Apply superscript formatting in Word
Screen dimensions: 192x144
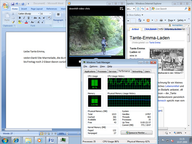[x=44, y=18]
